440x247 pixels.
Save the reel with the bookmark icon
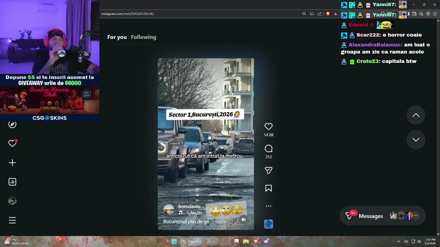tap(268, 188)
